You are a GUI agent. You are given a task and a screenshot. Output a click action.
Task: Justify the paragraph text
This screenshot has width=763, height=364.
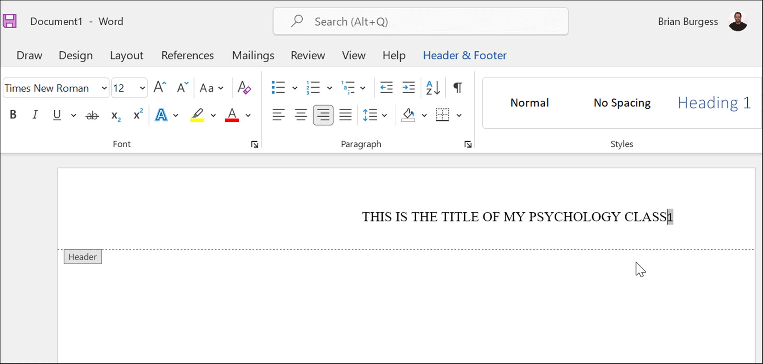click(x=345, y=115)
